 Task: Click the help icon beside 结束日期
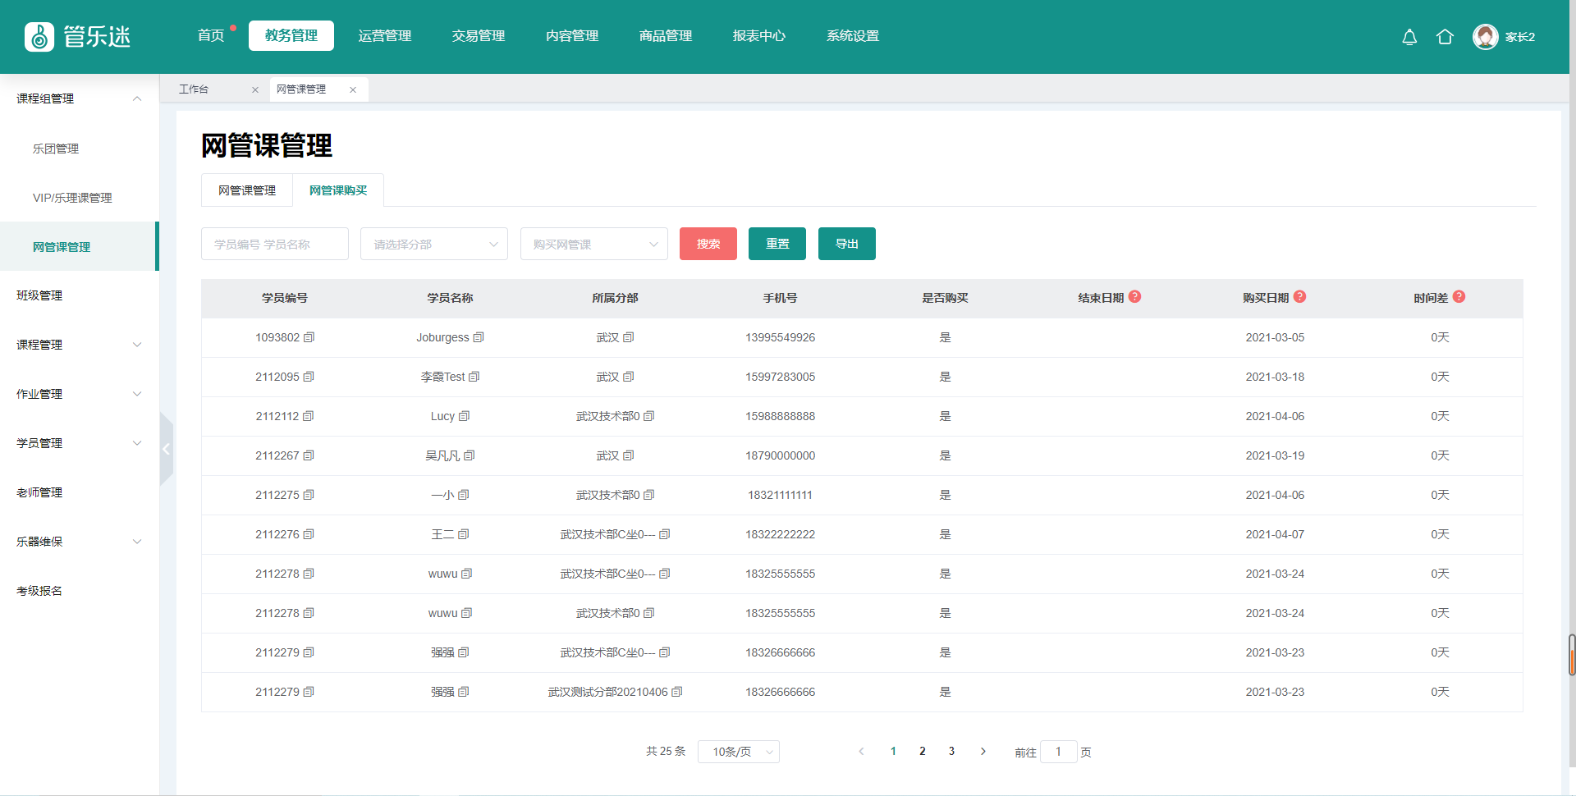click(x=1134, y=297)
